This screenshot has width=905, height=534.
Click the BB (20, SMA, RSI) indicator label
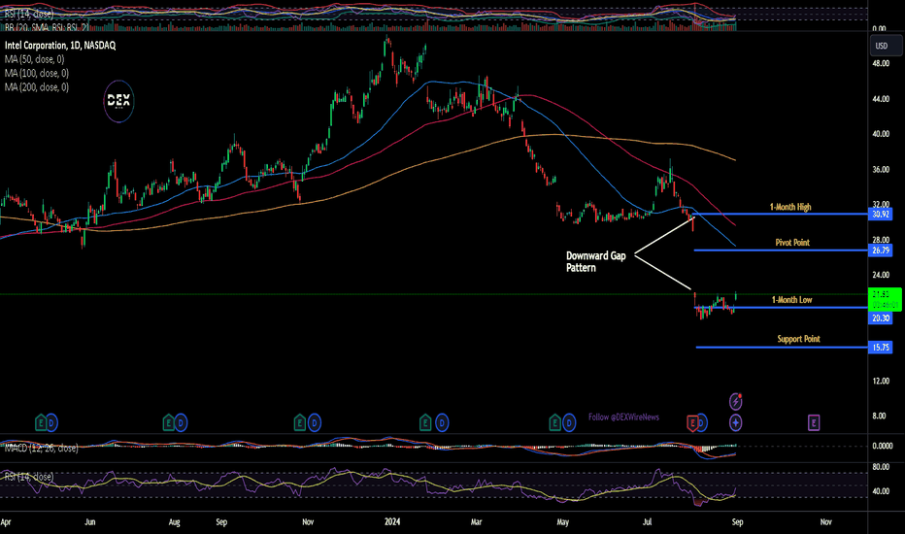click(47, 27)
